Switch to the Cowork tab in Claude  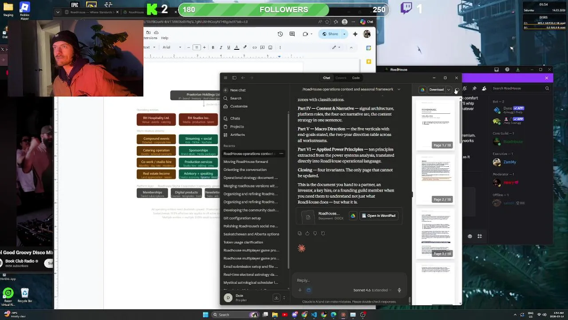(x=341, y=78)
